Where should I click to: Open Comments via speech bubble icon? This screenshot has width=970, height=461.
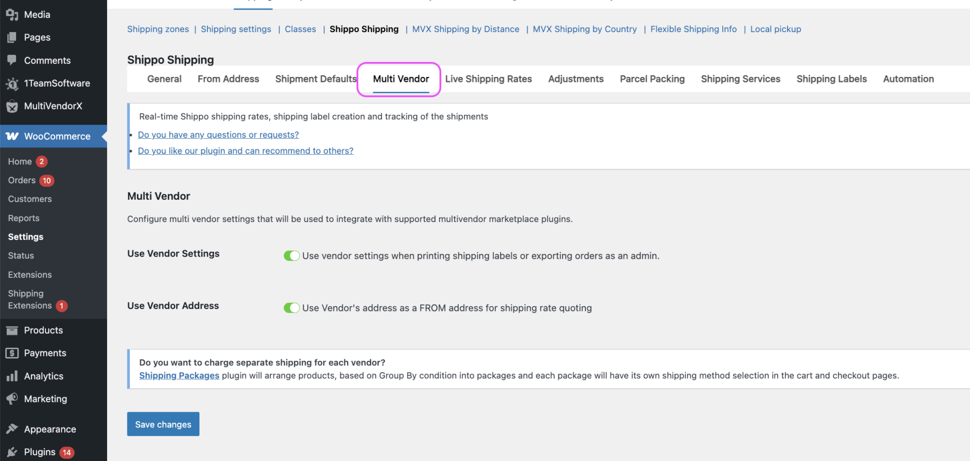pos(12,60)
